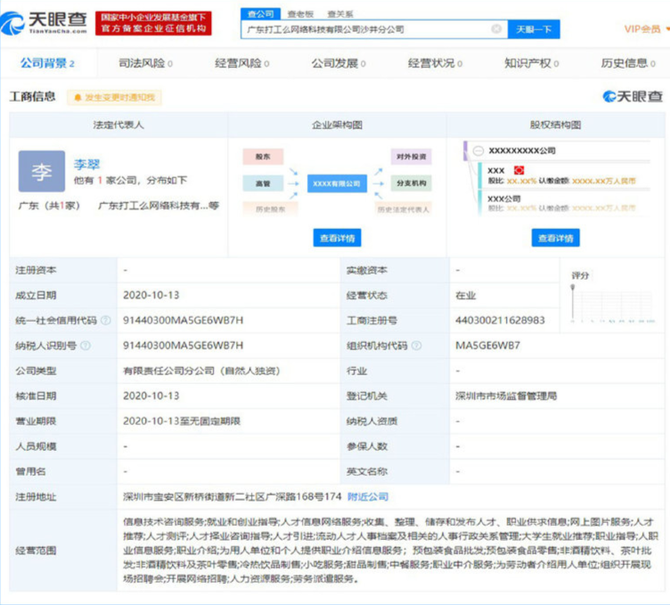Select 成立日期 value 2020-10-13
Viewport: 670px width, 605px height.
[x=151, y=295]
